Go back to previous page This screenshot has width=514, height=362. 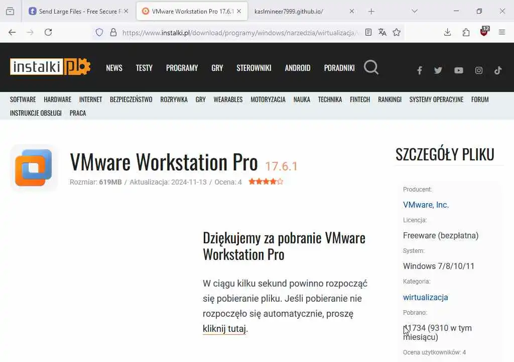click(x=12, y=32)
